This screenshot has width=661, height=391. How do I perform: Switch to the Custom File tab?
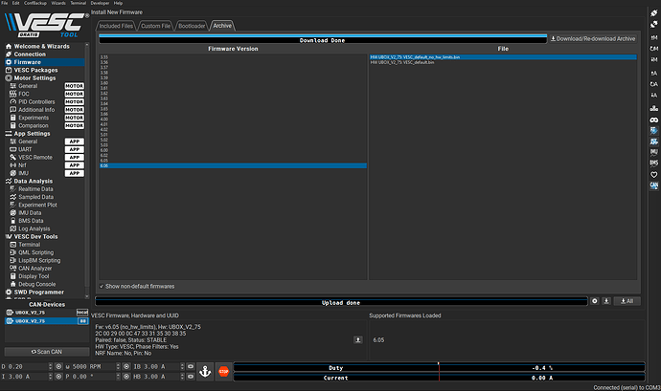point(154,26)
